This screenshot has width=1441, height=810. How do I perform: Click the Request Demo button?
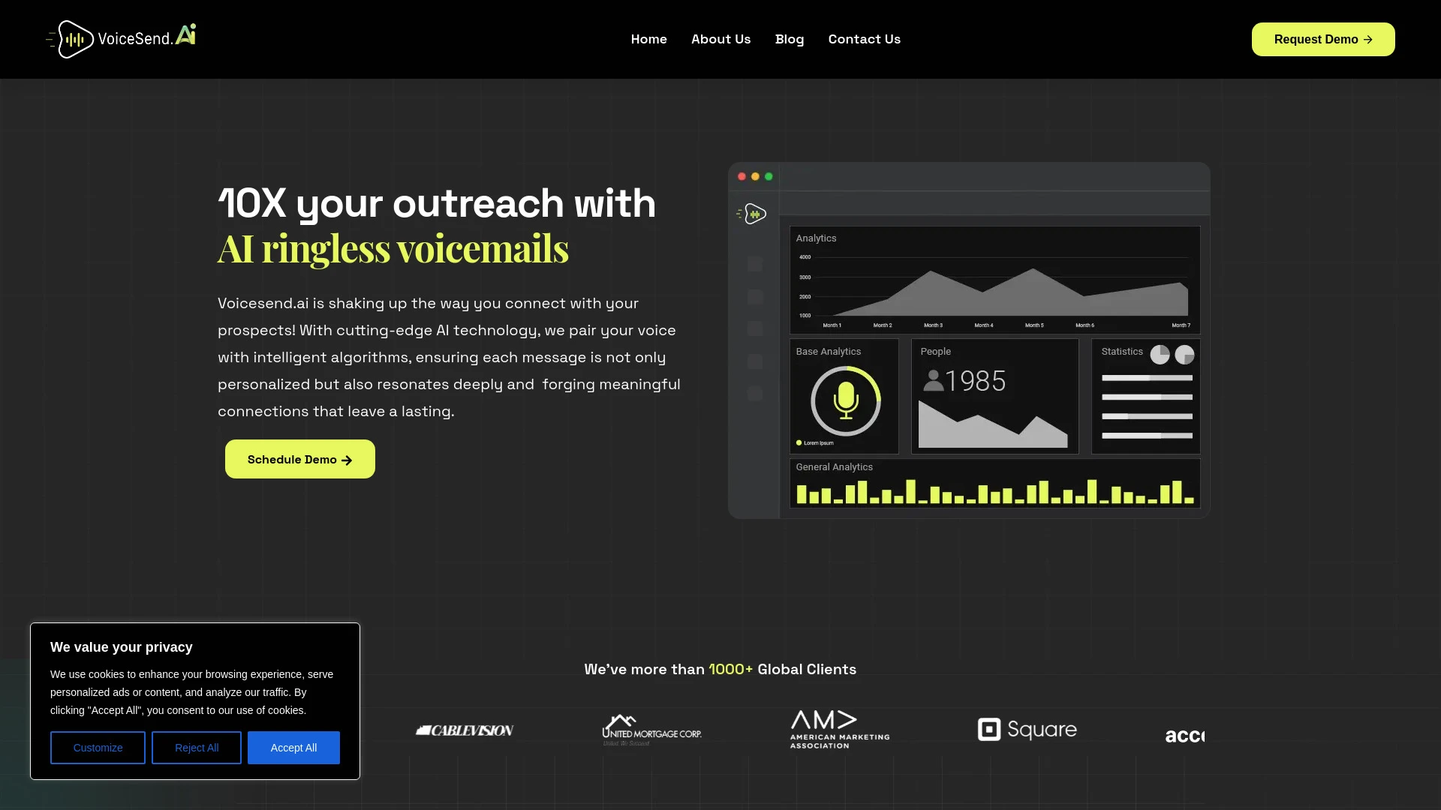[x=1323, y=38]
